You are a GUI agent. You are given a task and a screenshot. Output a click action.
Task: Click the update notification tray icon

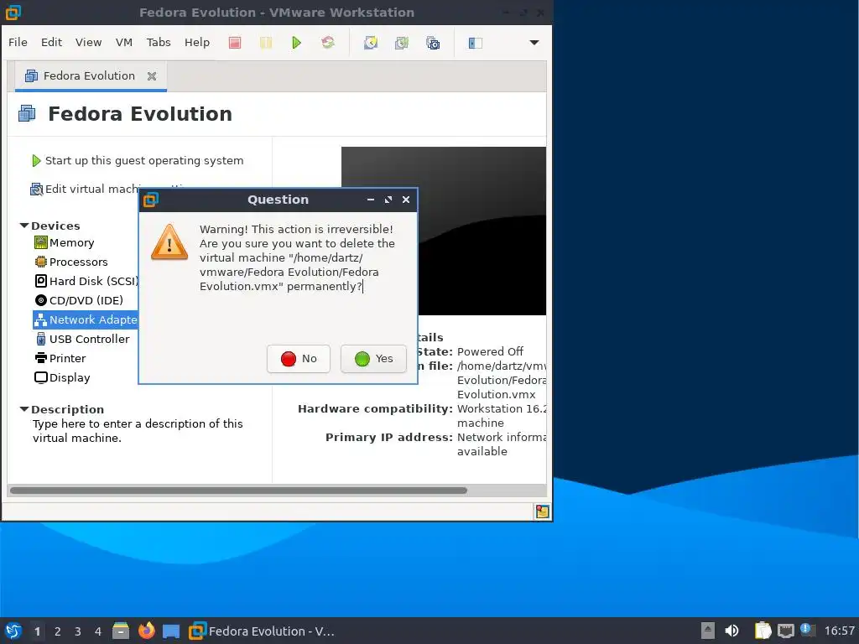tap(808, 630)
